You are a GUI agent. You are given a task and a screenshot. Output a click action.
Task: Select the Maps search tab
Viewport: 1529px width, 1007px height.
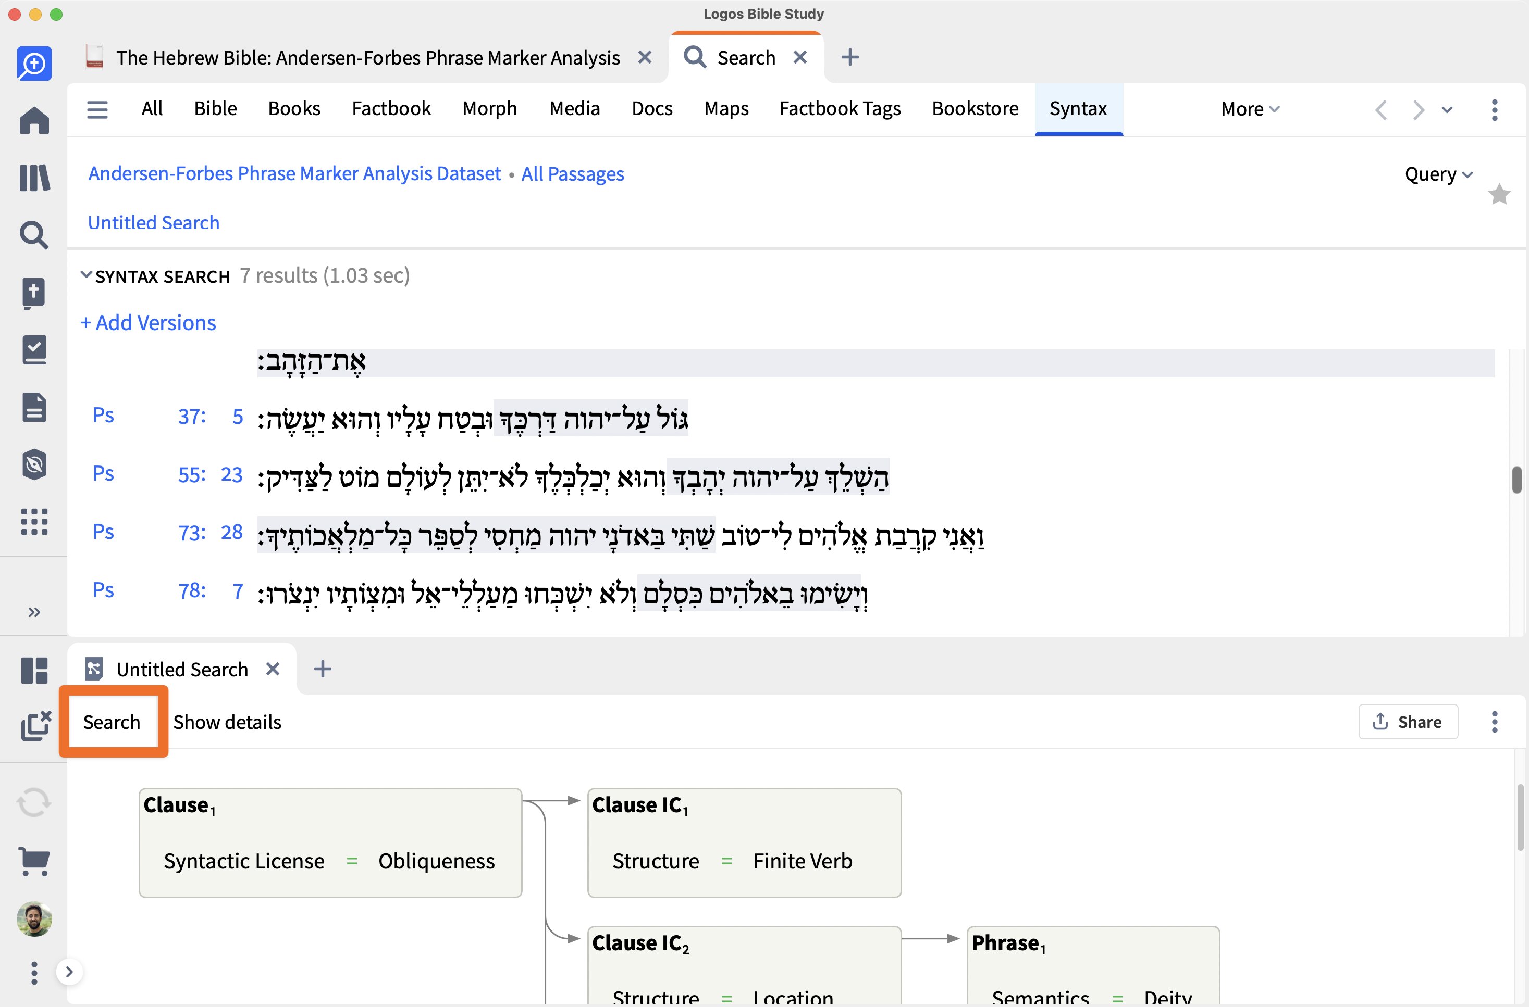[726, 108]
